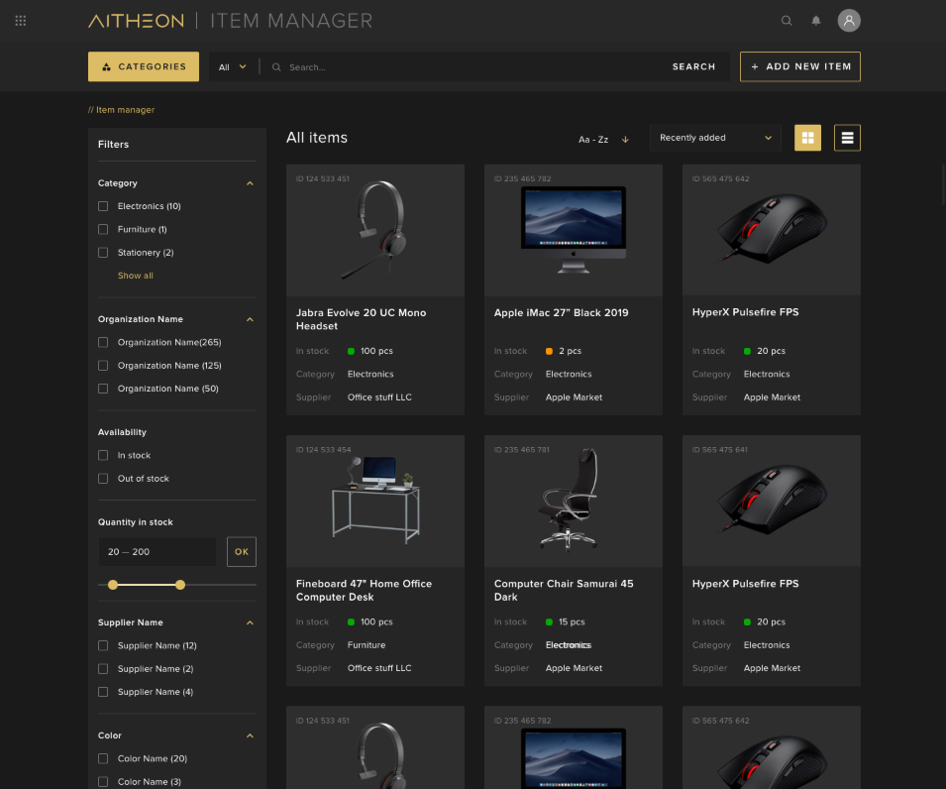Enable In stock availability filter

(103, 455)
